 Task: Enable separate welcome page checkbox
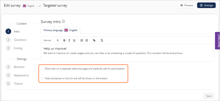(x=42, y=69)
